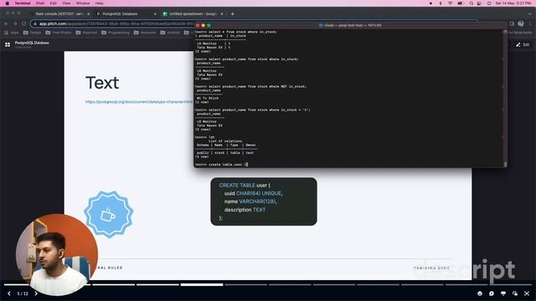Toggle fullscreen presentation mode
The height and width of the screenshot is (301, 536).
[527, 293]
